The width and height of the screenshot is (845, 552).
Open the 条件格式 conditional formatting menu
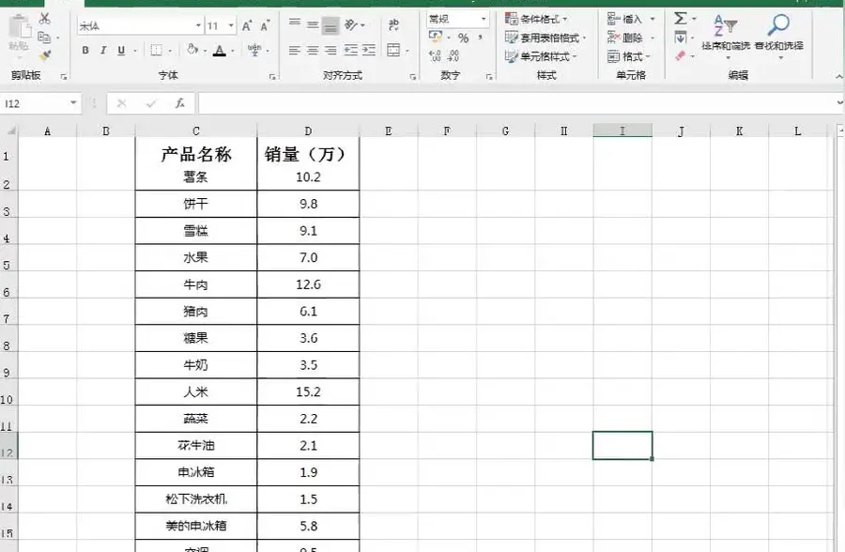(x=536, y=19)
